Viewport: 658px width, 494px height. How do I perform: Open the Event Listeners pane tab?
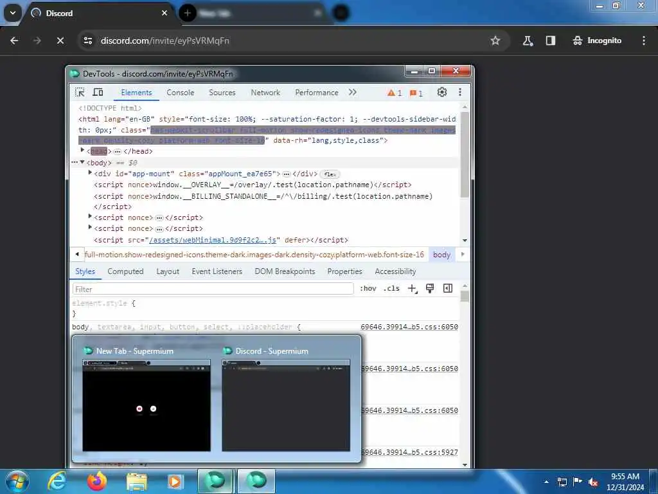217,271
